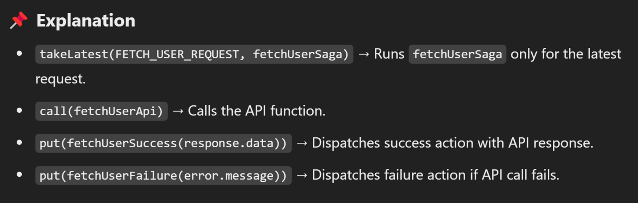Click the standalone fetchUserSaga inline code
This screenshot has height=203, width=638.
(457, 54)
